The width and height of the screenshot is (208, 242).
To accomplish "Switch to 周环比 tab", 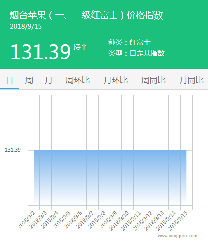I will 78,80.
